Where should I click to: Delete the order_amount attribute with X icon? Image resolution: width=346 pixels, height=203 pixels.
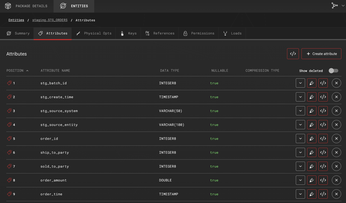336,180
